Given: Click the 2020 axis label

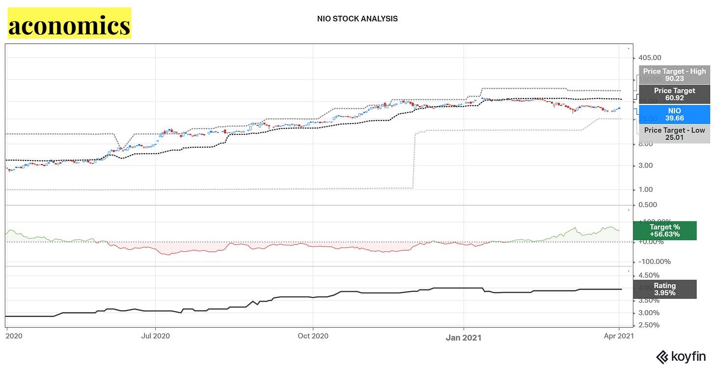Looking at the screenshot, I should [x=14, y=337].
